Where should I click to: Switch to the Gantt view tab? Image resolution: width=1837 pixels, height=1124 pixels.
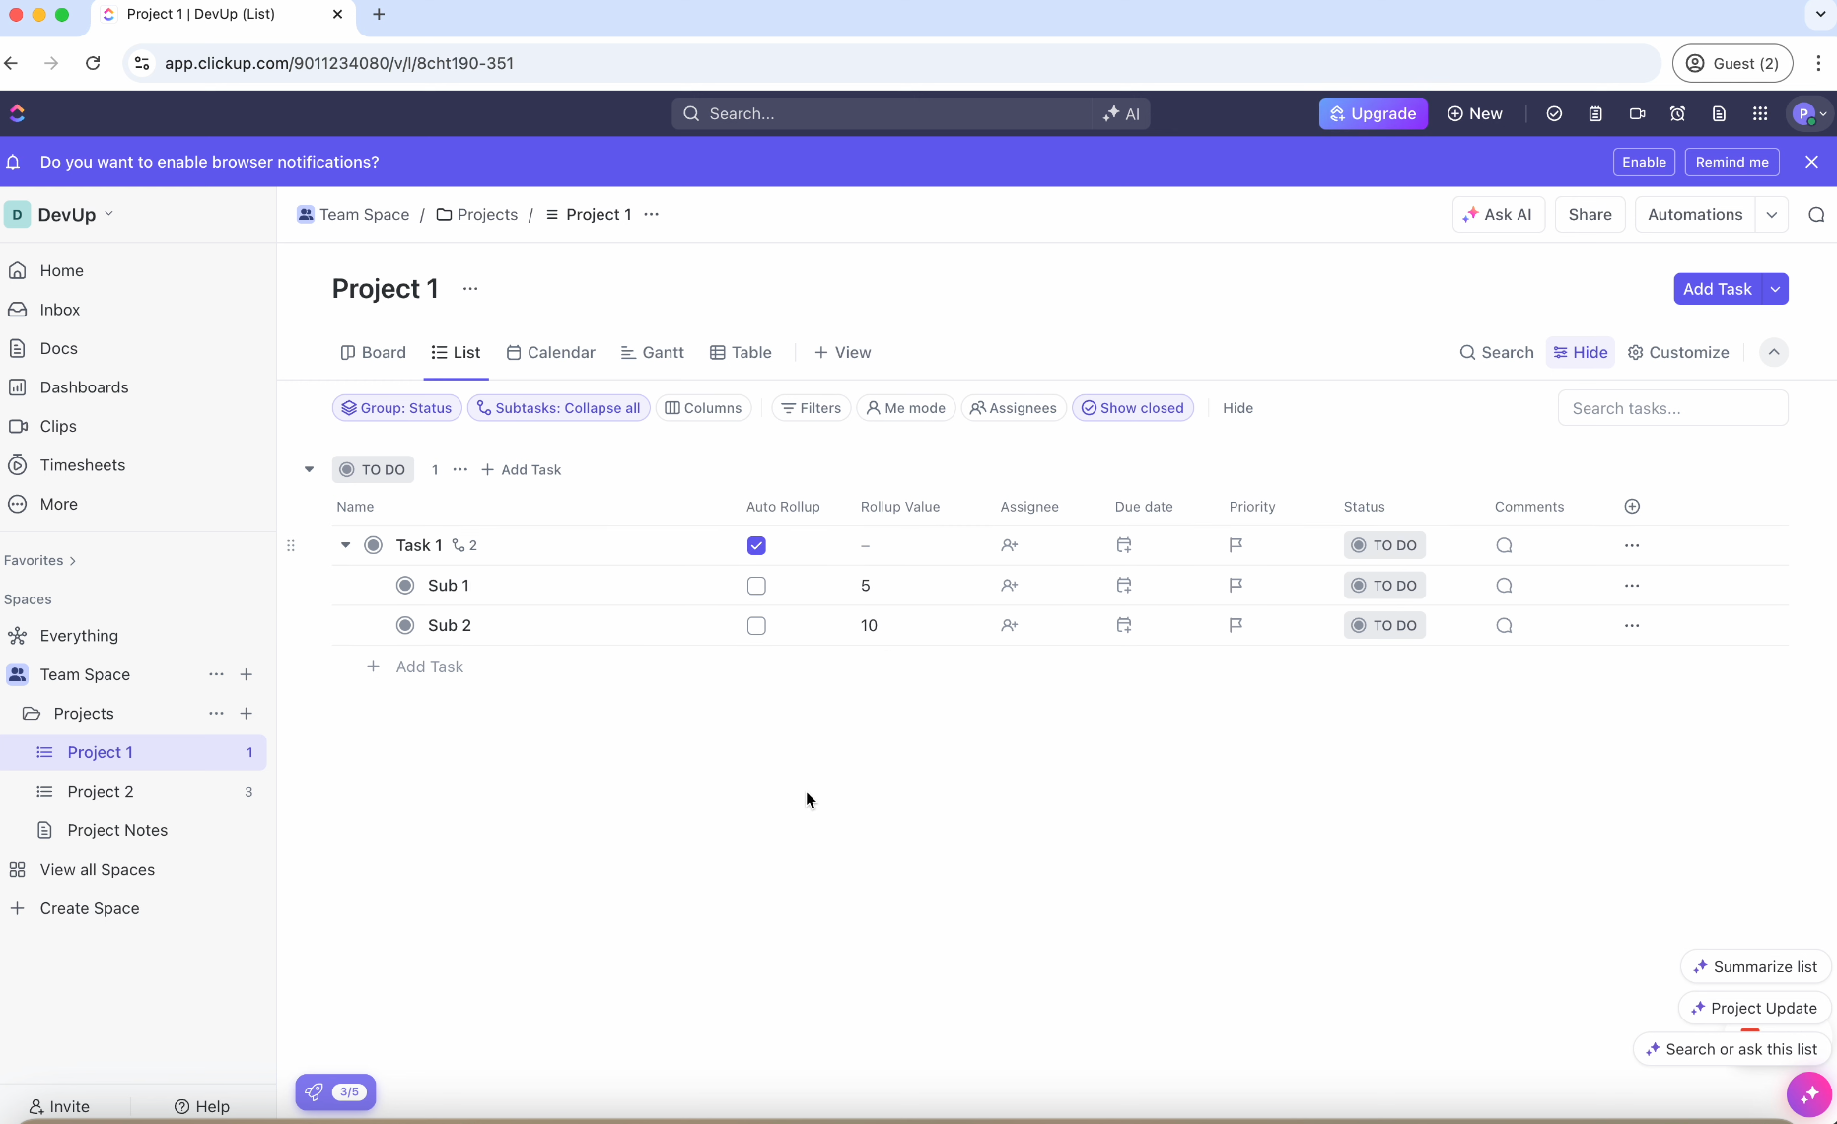(x=653, y=352)
